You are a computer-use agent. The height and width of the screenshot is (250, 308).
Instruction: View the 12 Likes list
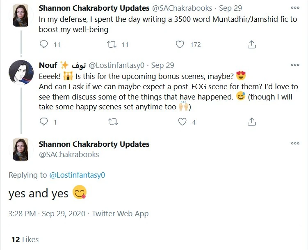(25, 239)
